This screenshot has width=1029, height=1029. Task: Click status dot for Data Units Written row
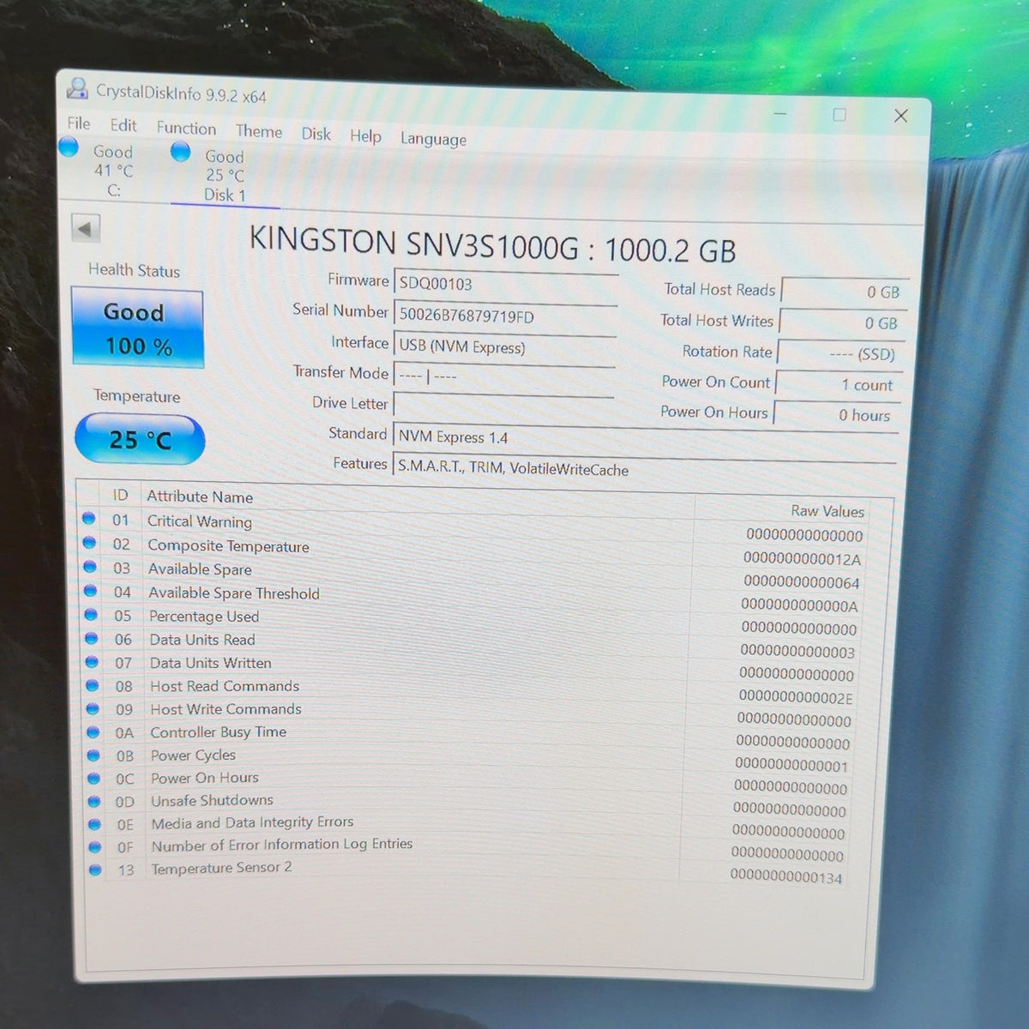[x=92, y=661]
